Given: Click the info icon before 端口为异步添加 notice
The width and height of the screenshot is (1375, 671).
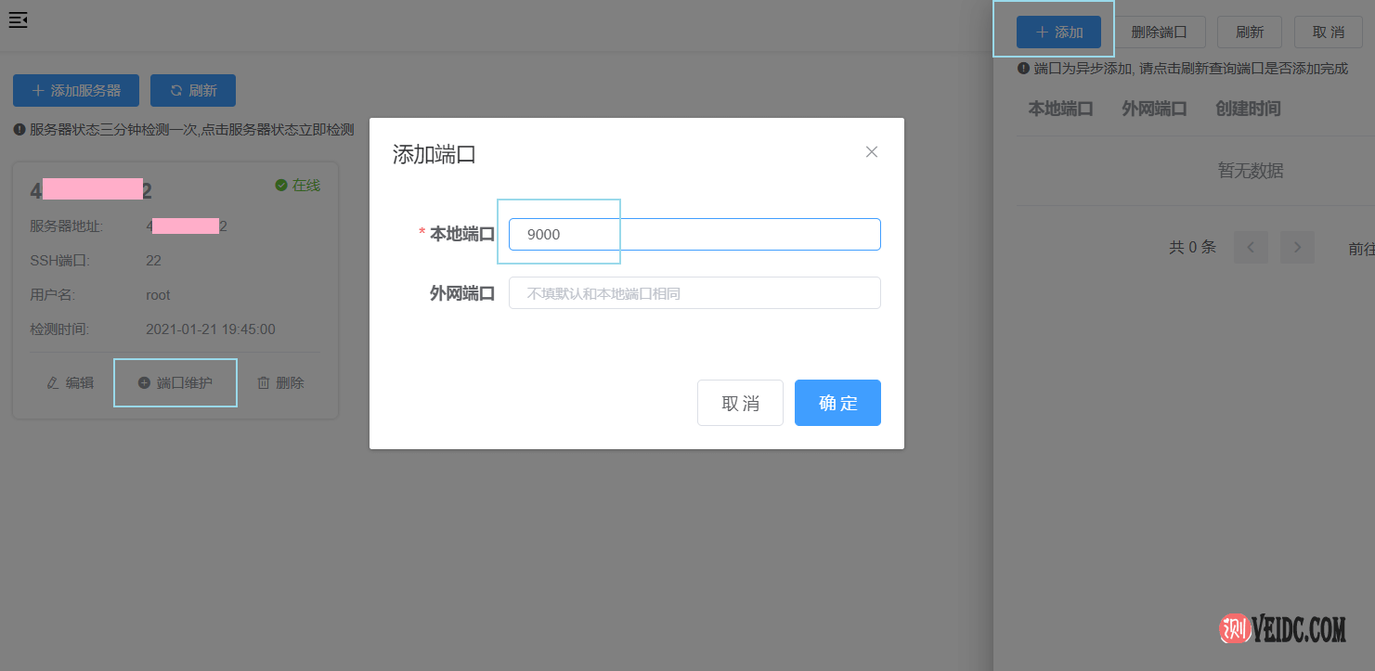Looking at the screenshot, I should pos(1023,68).
